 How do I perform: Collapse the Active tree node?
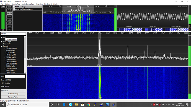point(2,37)
